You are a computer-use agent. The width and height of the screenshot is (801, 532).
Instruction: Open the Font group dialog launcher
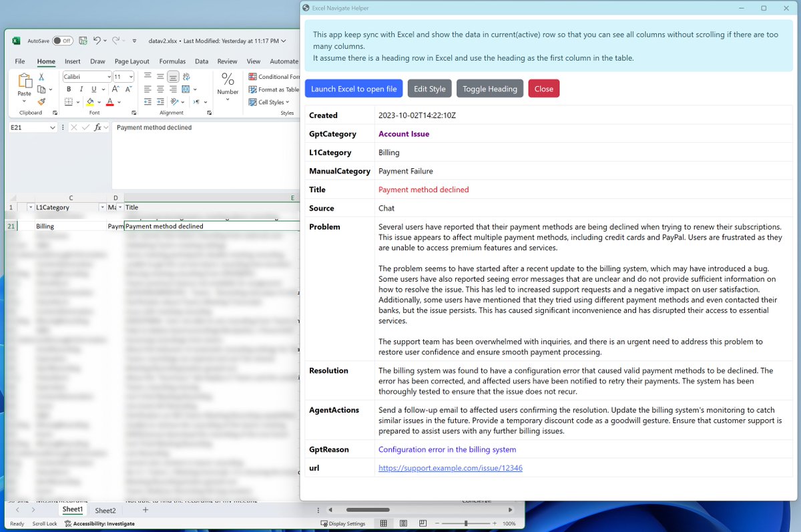pos(134,113)
